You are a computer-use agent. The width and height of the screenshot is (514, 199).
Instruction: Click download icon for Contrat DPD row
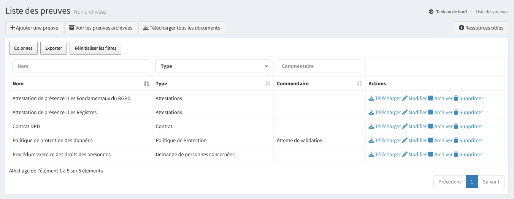pyautogui.click(x=371, y=126)
